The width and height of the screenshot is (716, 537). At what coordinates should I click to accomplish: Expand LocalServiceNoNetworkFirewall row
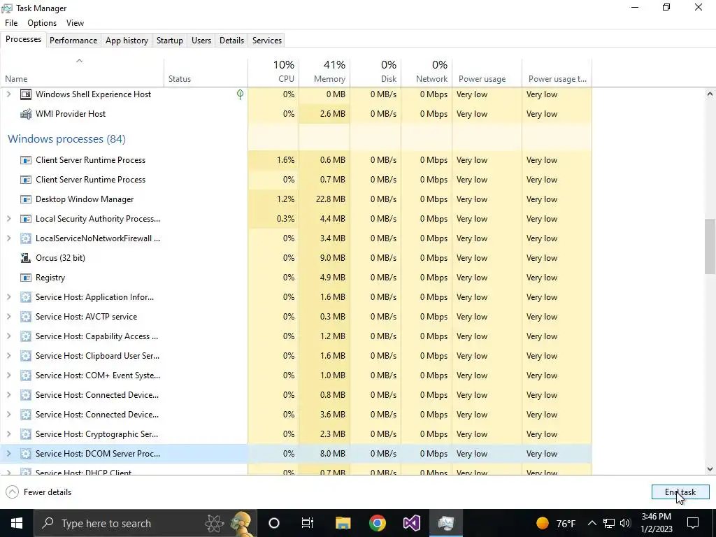[x=8, y=238]
